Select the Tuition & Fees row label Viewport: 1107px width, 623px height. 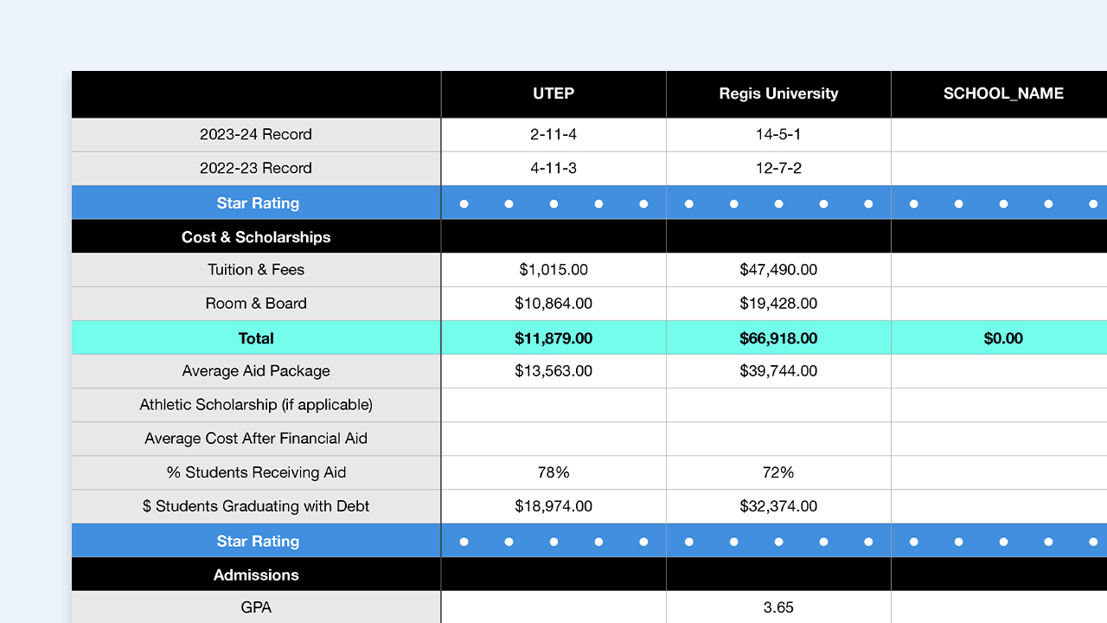point(256,269)
